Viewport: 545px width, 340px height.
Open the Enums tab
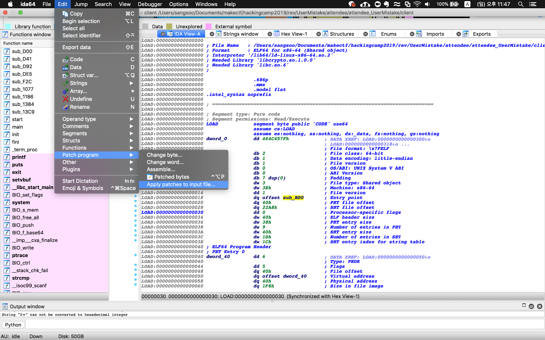tap(389, 34)
